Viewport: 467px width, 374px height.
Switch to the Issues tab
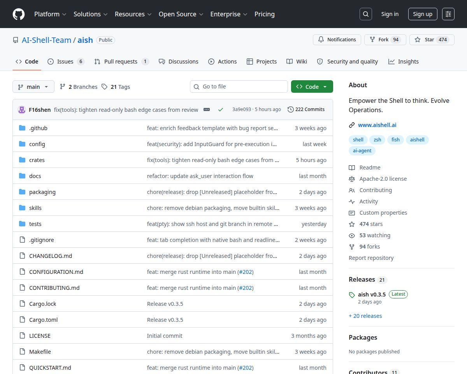click(x=66, y=62)
